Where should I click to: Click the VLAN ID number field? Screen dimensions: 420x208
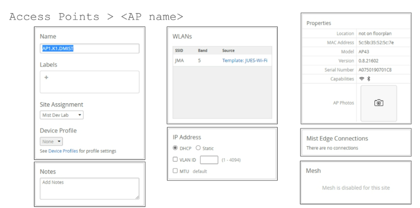209,160
